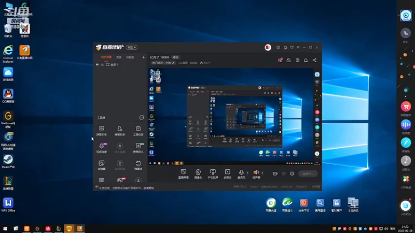
Task: Open the phone screen-cast option
Action: pyautogui.click(x=212, y=173)
